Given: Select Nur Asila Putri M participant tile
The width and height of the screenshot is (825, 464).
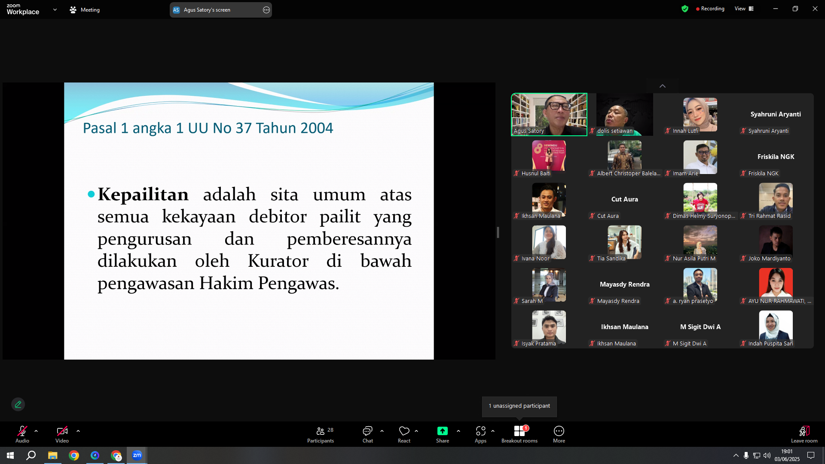Looking at the screenshot, I should pos(700,242).
